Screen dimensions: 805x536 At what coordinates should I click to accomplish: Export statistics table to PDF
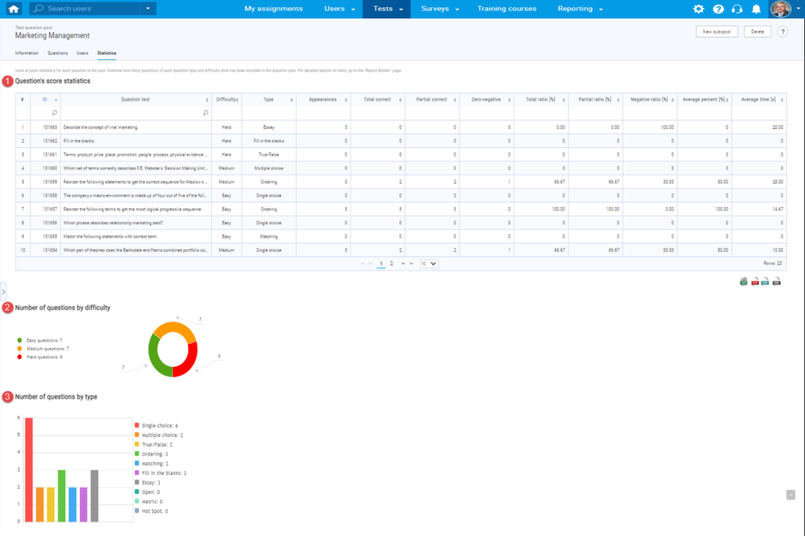click(755, 281)
